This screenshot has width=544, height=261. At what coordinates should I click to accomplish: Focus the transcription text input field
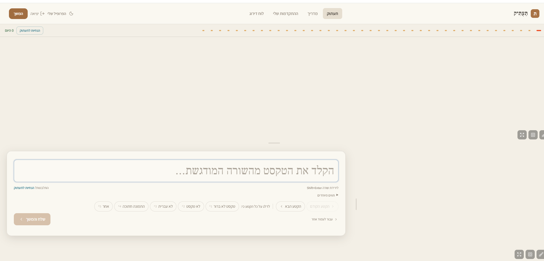pos(176,171)
